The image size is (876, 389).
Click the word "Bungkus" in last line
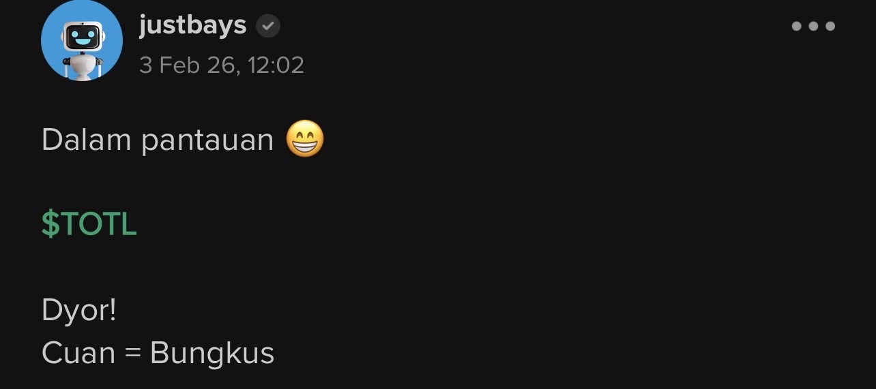212,354
